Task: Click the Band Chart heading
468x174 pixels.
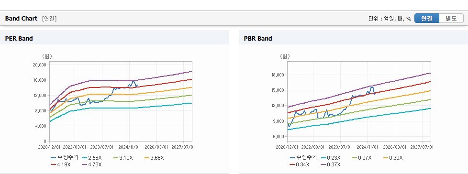Action: pos(21,19)
